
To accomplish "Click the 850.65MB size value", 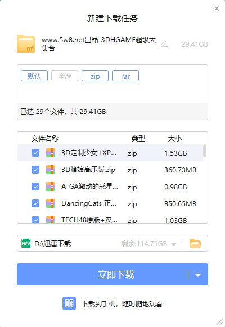I will pyautogui.click(x=181, y=204).
